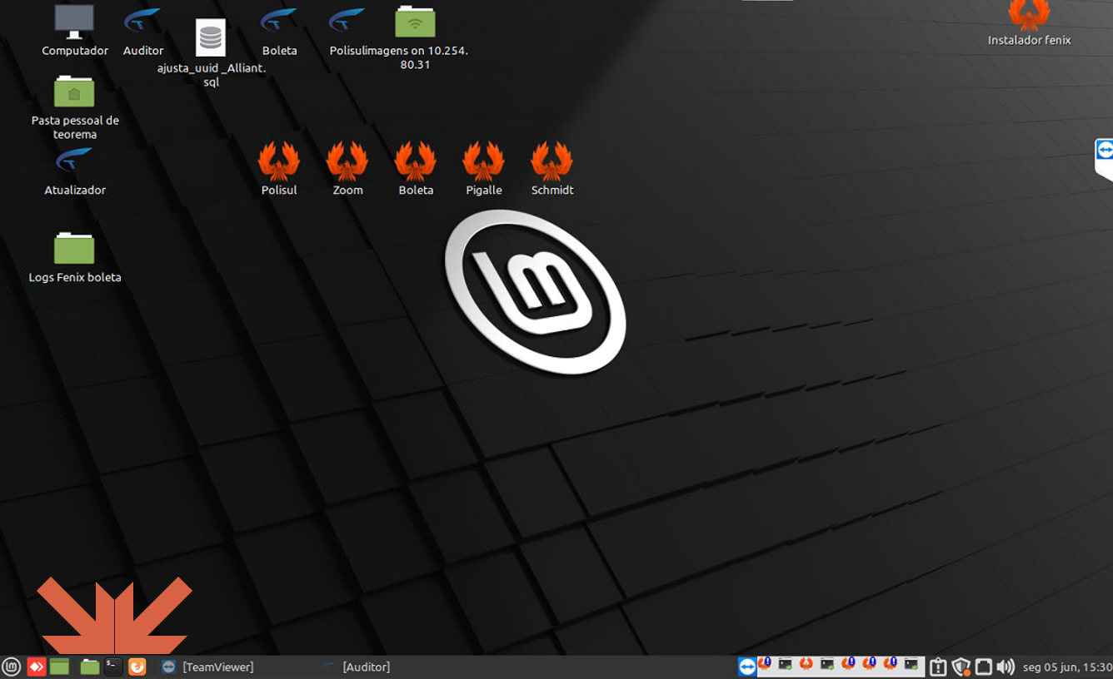Launch the Auditor desktop shortcut
Screen dimensions: 1113x679
tap(142, 31)
